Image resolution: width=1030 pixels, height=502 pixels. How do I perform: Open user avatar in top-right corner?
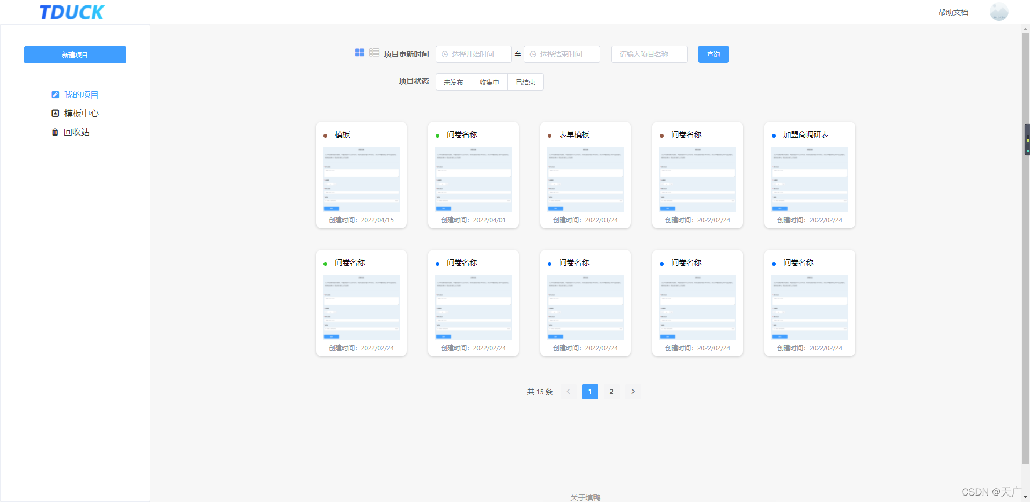(998, 12)
